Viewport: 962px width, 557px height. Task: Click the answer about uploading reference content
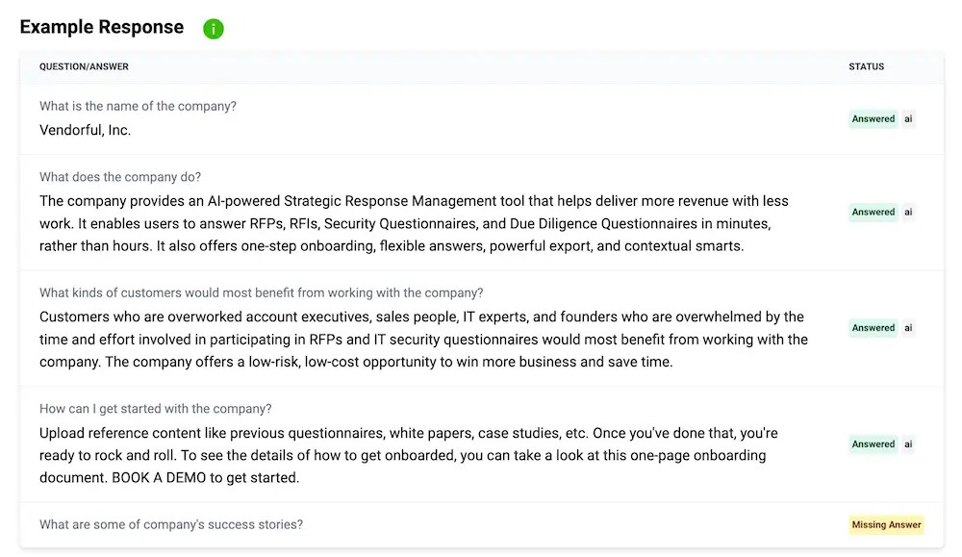409,455
